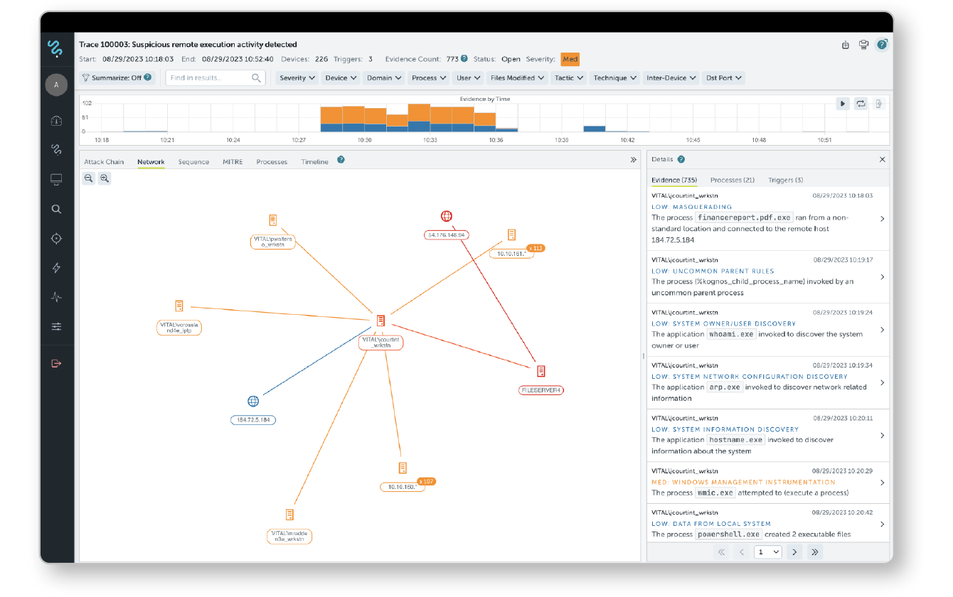Image resolution: width=953 pixels, height=597 pixels.
Task: Toggle the Summarize: Off filter
Action: [x=117, y=77]
